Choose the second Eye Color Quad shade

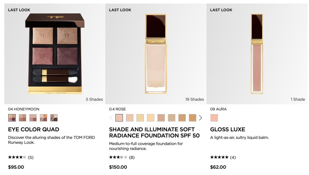tap(23, 118)
